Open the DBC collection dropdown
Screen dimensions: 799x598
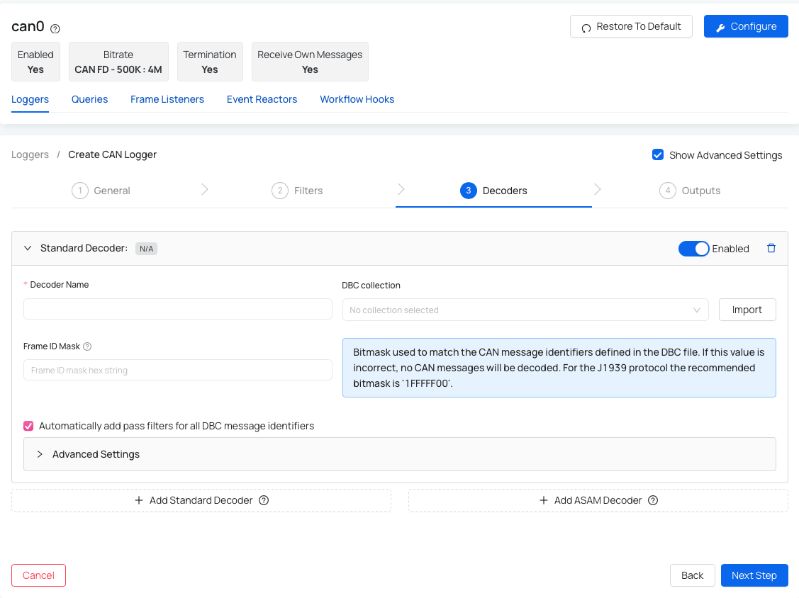point(525,310)
